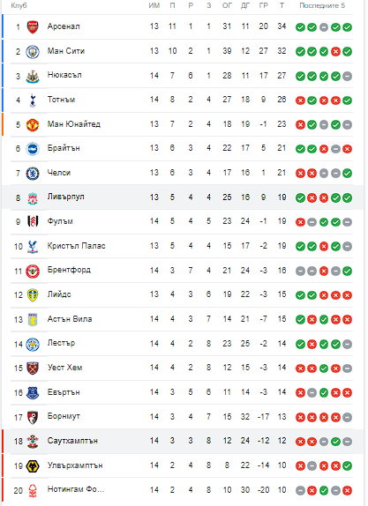The height and width of the screenshot is (506, 368).
Task: Click the Клуб column header
Action: coord(19,5)
